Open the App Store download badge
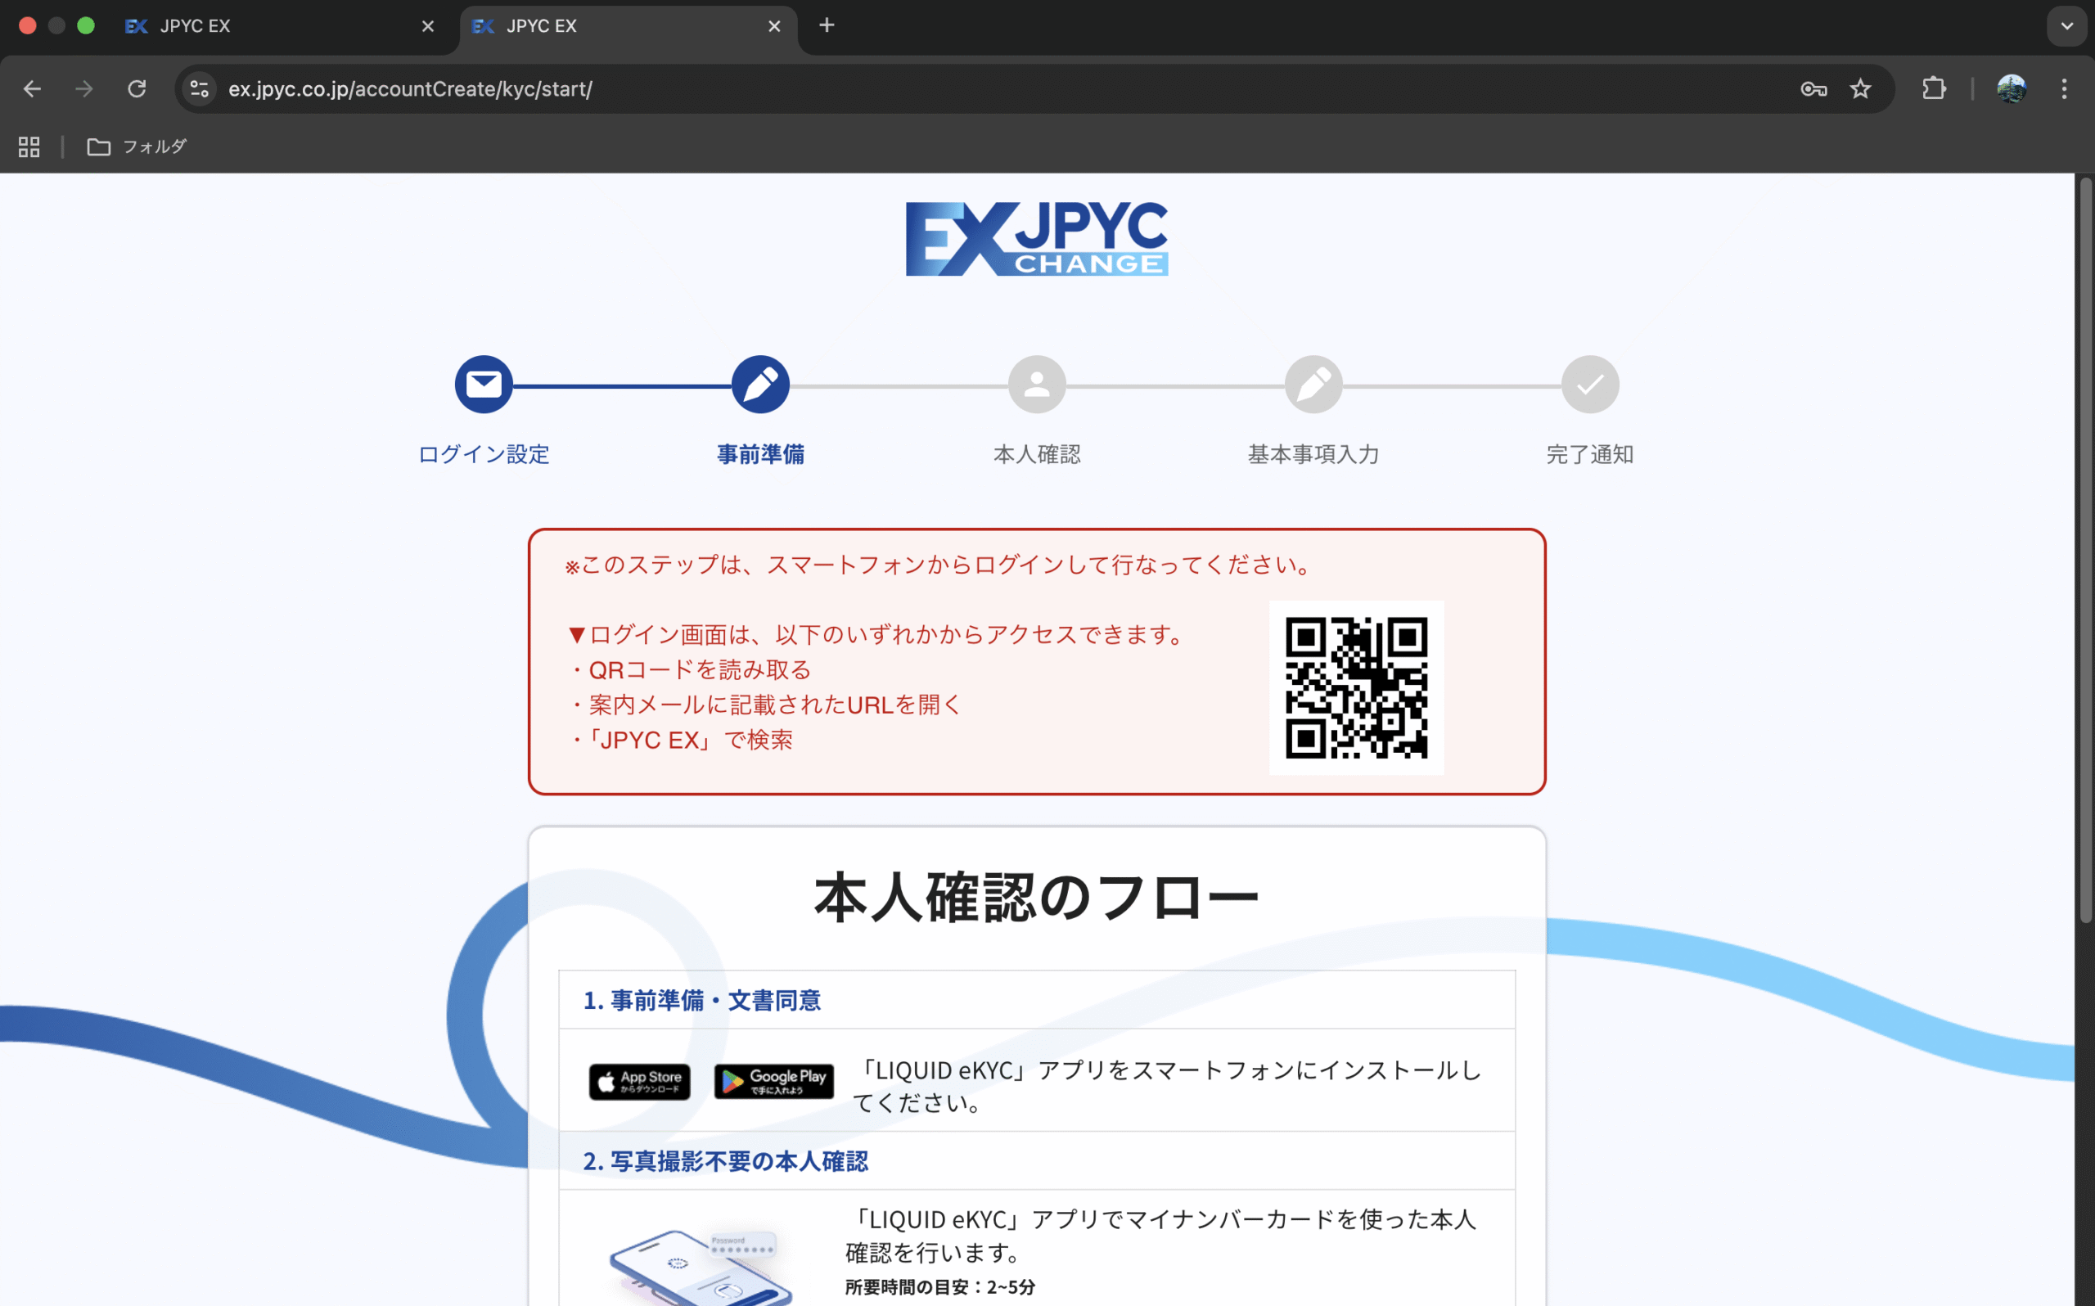The image size is (2095, 1306). (x=640, y=1082)
